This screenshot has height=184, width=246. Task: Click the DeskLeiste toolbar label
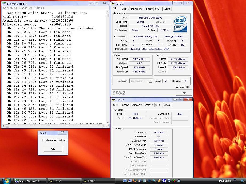225,181
